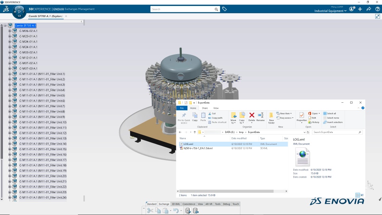Open the View tab in Explorer ribbon
Viewport: 382px width, 215px height.
point(216,108)
